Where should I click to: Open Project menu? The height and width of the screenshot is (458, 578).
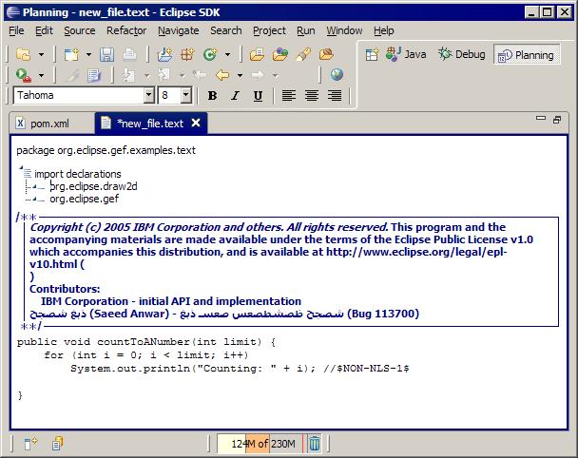click(x=269, y=30)
